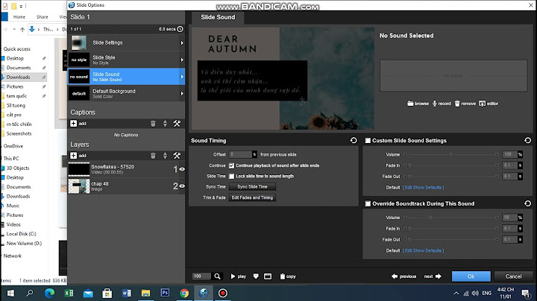The width and height of the screenshot is (537, 301).
Task: Click the zoom percentage field
Action: click(201, 276)
